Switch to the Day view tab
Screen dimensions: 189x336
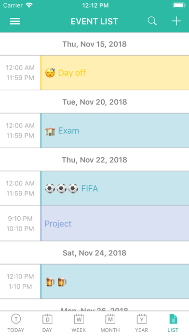tap(47, 323)
